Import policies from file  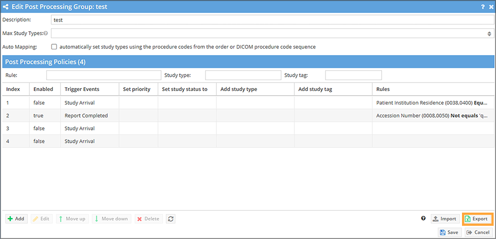(445, 219)
